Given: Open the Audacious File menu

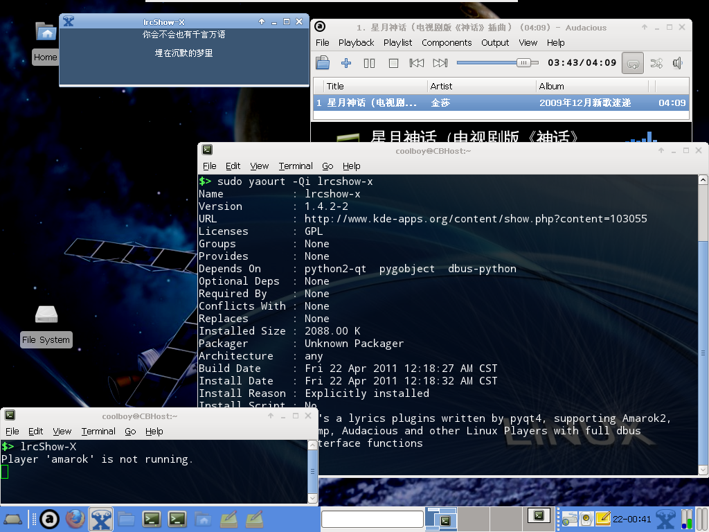Looking at the screenshot, I should click(x=323, y=42).
